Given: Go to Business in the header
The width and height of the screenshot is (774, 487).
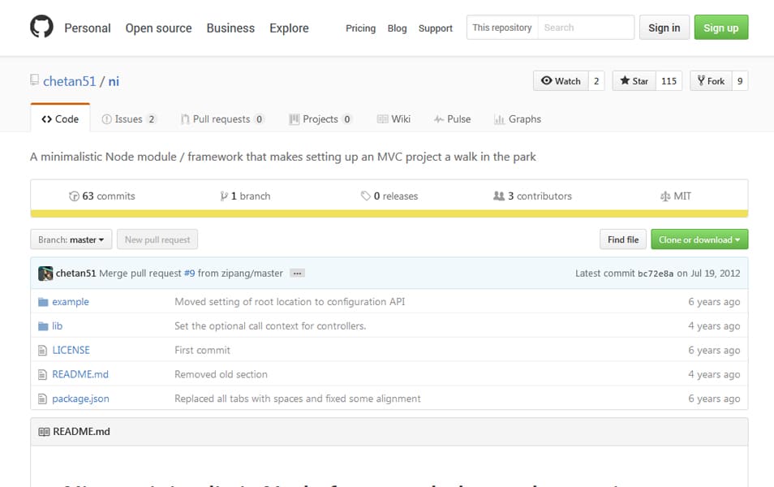Looking at the screenshot, I should (230, 28).
